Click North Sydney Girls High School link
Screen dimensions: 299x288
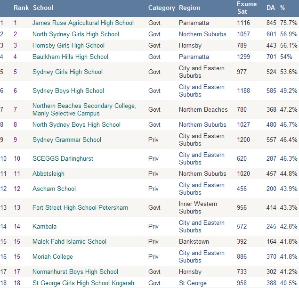point(76,34)
